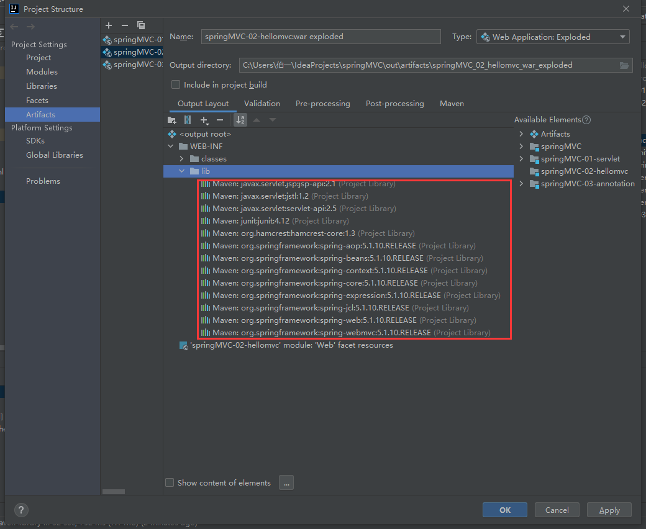Screen dimensions: 646x529
Task: Click the Apply button
Action: click(609, 510)
